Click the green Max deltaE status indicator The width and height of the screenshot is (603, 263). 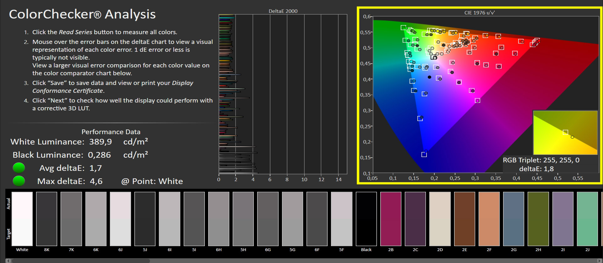click(x=19, y=181)
